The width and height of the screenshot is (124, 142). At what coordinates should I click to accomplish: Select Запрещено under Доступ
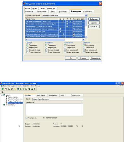click(x=27, y=48)
